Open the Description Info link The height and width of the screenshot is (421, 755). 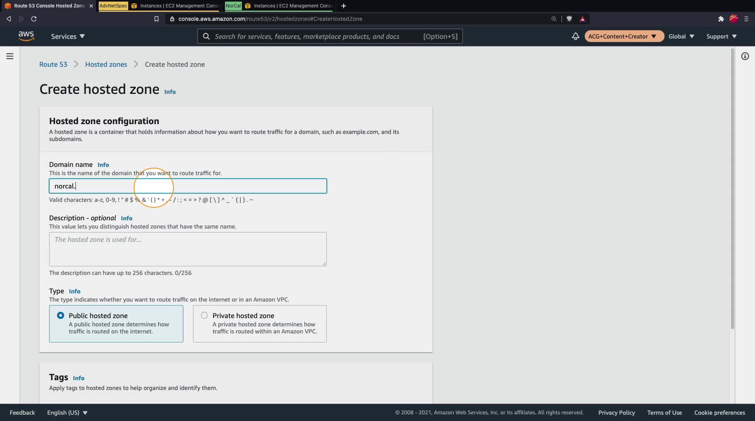tap(127, 218)
